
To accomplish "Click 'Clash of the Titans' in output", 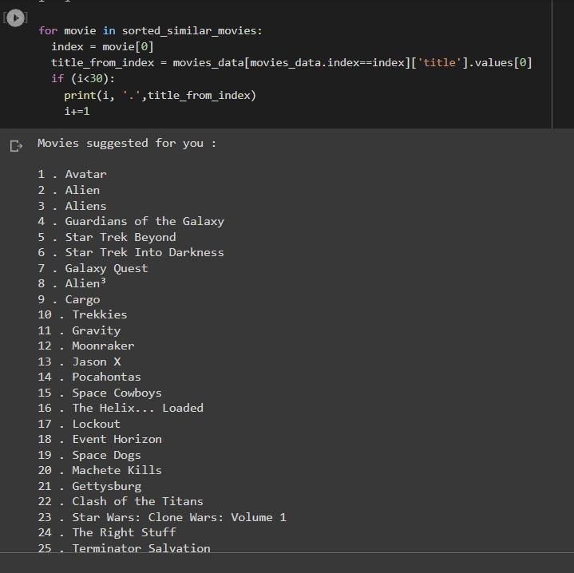I will coord(137,501).
